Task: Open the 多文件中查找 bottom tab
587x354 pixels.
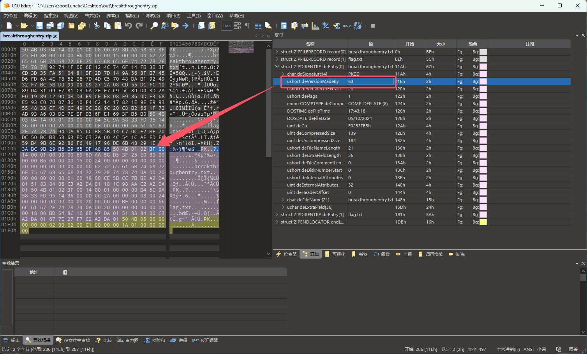Action: pyautogui.click(x=73, y=340)
